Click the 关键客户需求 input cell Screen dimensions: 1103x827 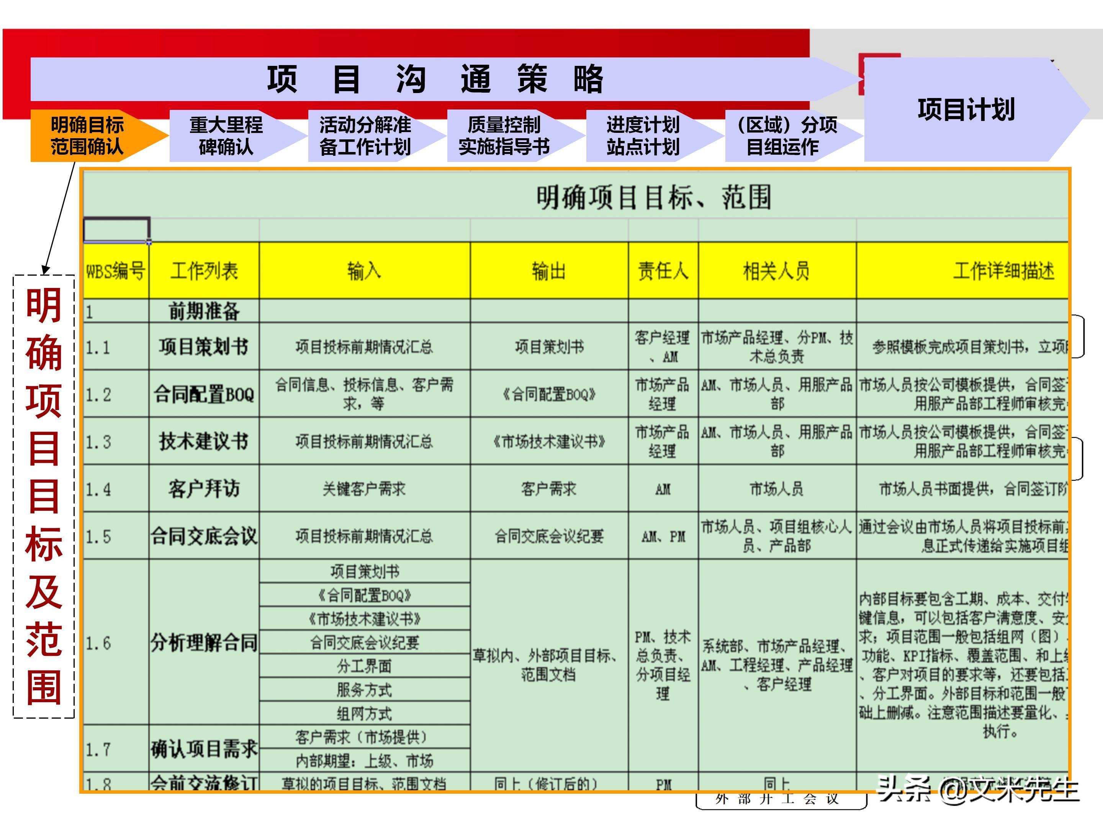pyautogui.click(x=365, y=488)
